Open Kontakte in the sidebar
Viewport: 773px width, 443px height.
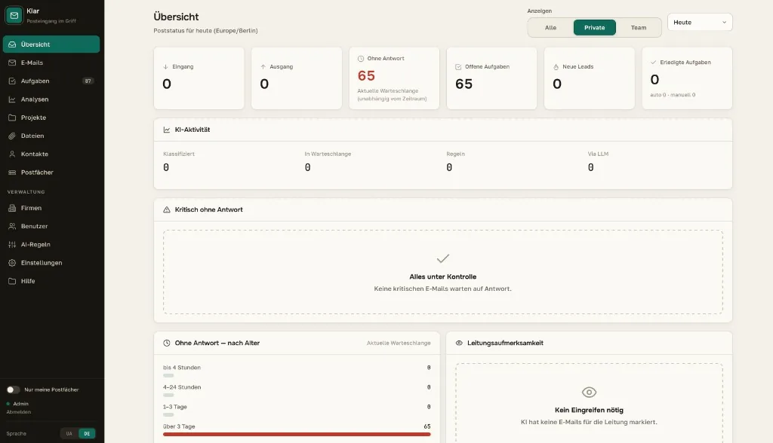pos(51,154)
